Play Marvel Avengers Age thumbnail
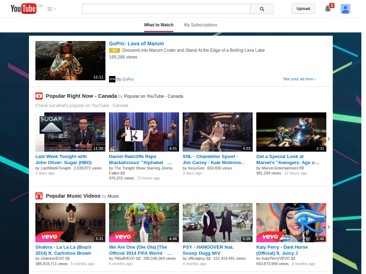The width and height of the screenshot is (366, 274). pos(291,132)
